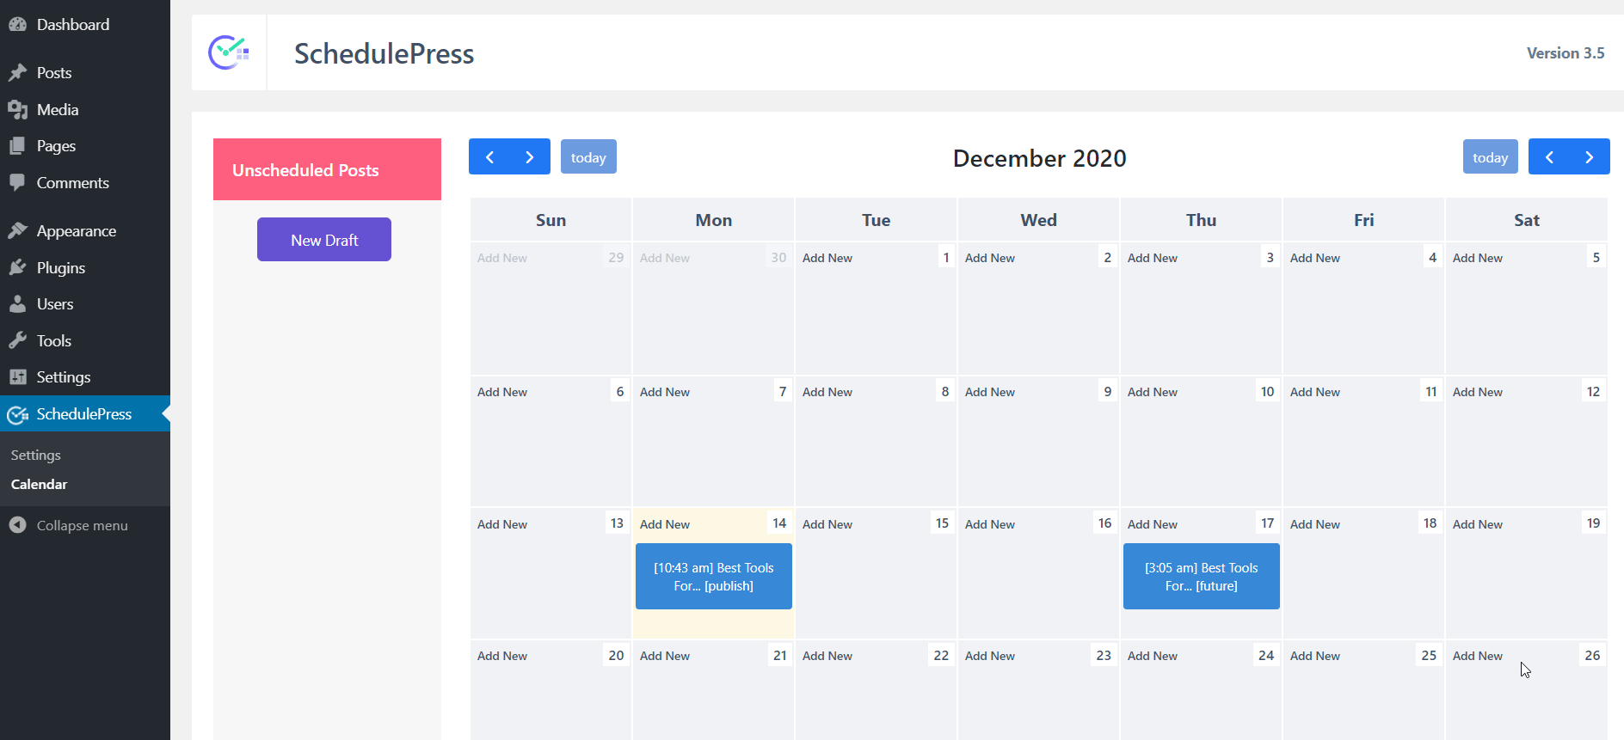
Task: Click the Dashboard gauge icon in sidebar
Action: (x=17, y=25)
